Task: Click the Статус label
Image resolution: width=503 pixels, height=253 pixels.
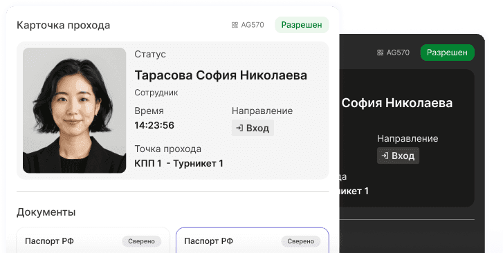Action: pos(150,54)
